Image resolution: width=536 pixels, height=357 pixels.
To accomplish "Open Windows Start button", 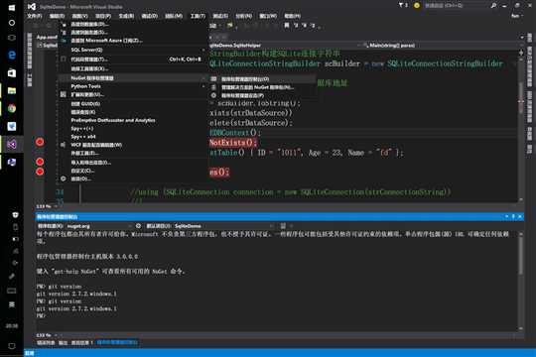I will pos(12,8).
